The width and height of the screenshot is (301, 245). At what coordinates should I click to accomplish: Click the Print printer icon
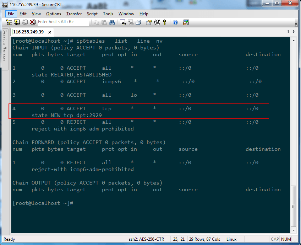tap(138, 22)
